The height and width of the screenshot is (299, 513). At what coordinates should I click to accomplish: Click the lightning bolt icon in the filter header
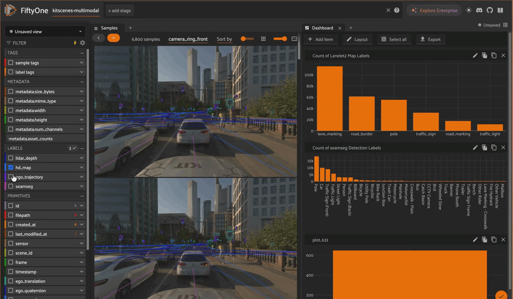pyautogui.click(x=75, y=43)
